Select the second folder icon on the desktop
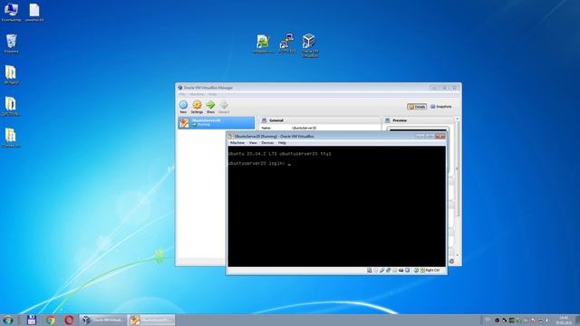Image resolution: width=580 pixels, height=326 pixels. [11, 107]
